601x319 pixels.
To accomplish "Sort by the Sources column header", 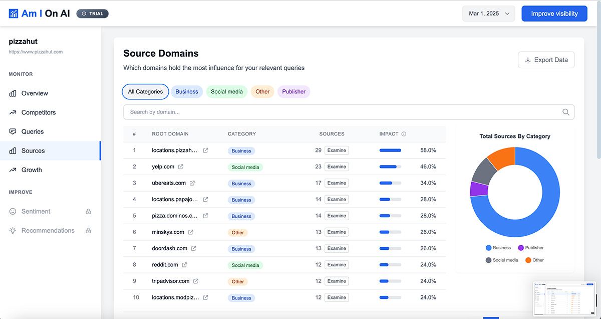I will 332,134.
